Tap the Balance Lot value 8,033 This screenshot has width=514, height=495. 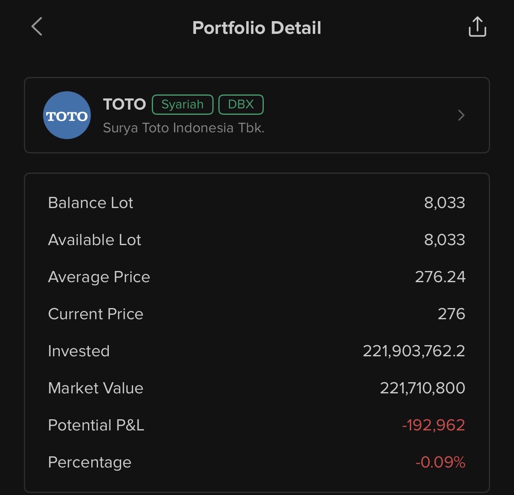click(444, 203)
